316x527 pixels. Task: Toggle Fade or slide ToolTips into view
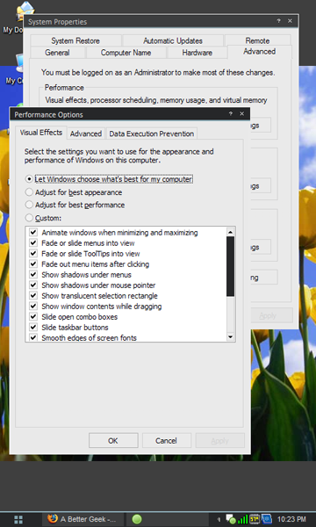click(33, 254)
